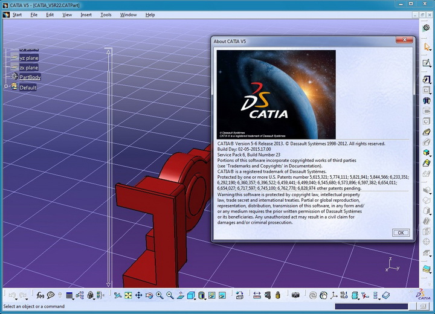Select the PartBody tree node
Image resolution: width=435 pixels, height=314 pixels.
click(30, 77)
